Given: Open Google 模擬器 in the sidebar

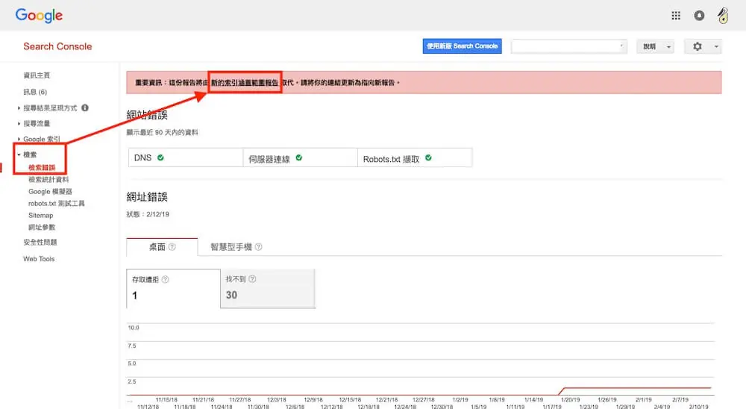Looking at the screenshot, I should pos(50,191).
